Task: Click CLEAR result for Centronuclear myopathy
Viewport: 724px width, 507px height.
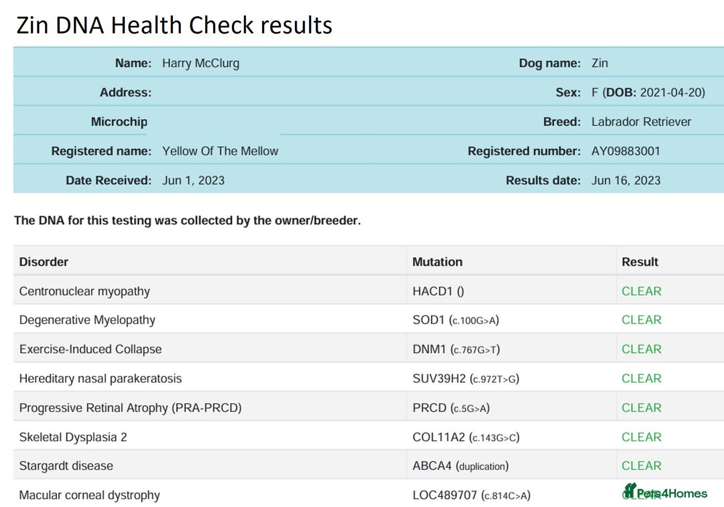Action: (x=641, y=291)
